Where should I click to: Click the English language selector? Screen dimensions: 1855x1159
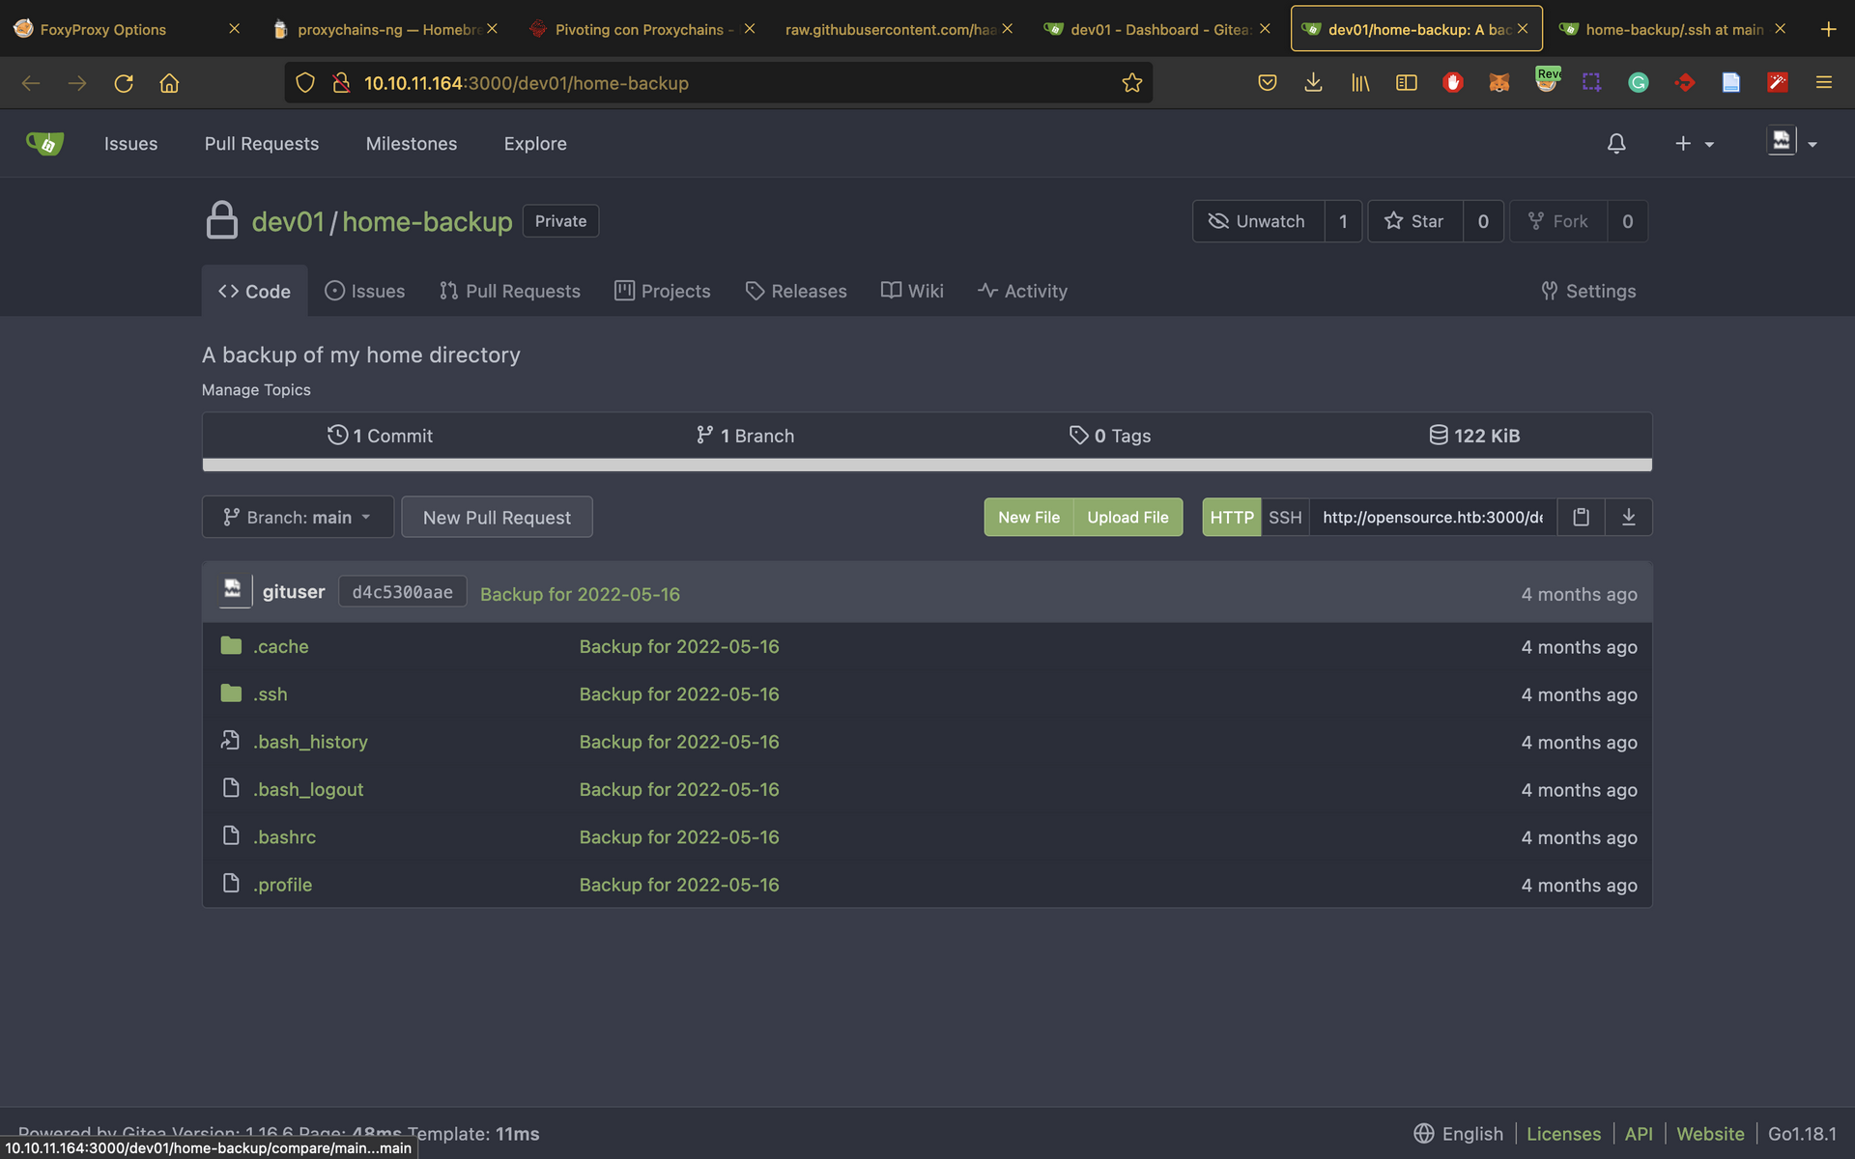[1459, 1134]
